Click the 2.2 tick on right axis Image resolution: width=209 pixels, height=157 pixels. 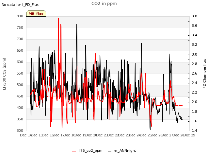click(195, 92)
